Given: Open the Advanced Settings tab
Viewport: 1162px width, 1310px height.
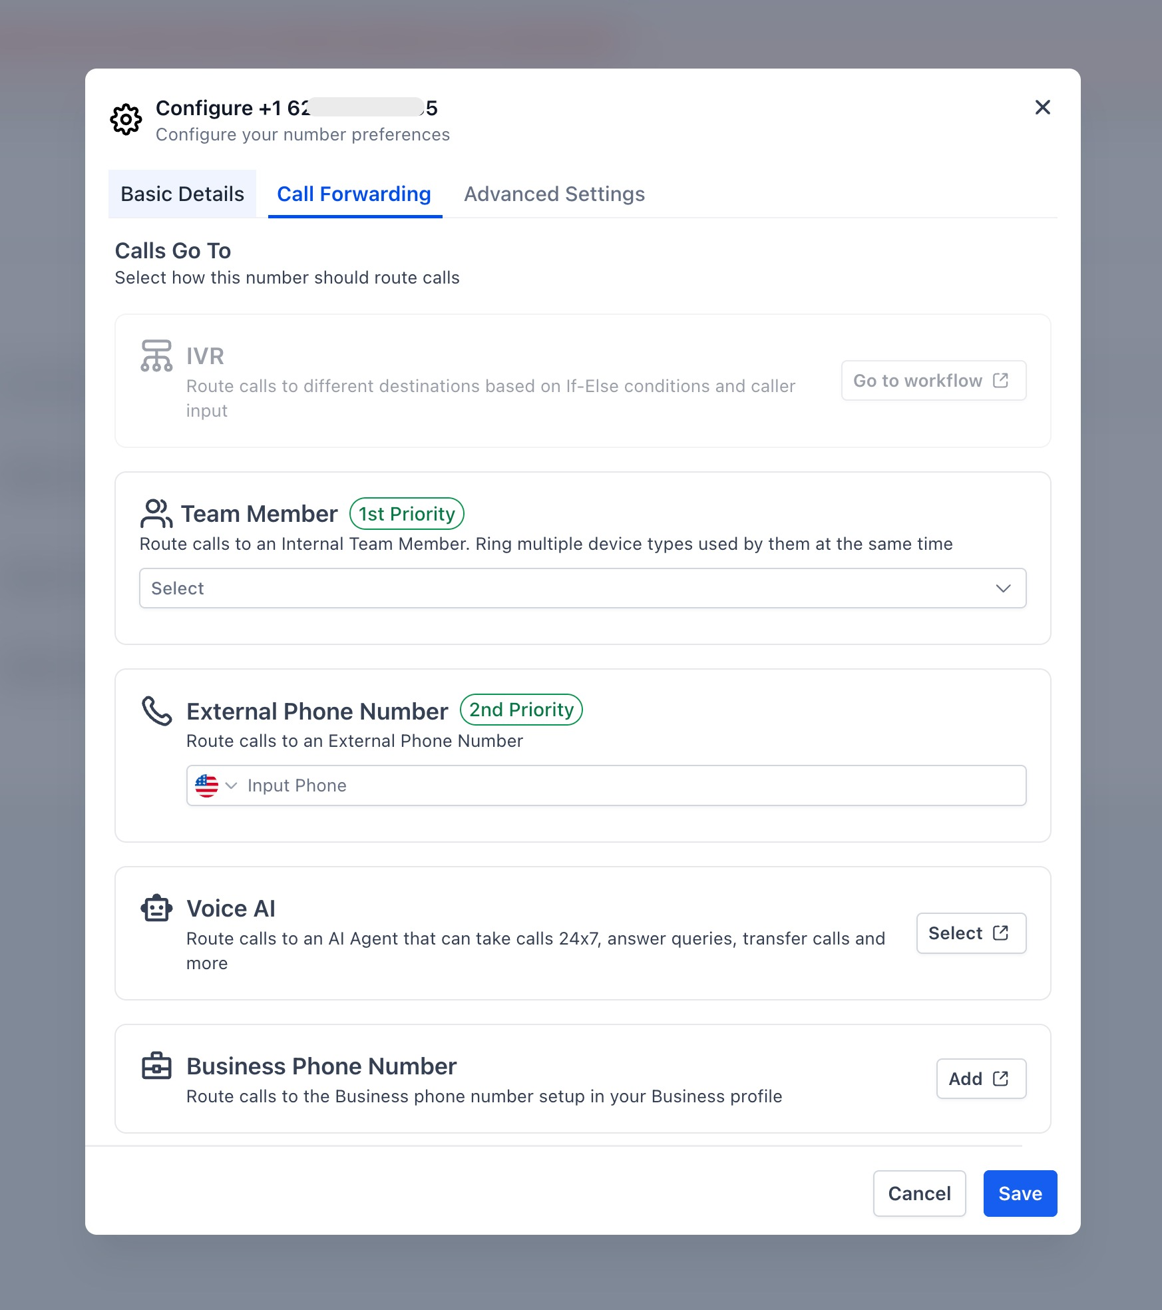Looking at the screenshot, I should (554, 194).
